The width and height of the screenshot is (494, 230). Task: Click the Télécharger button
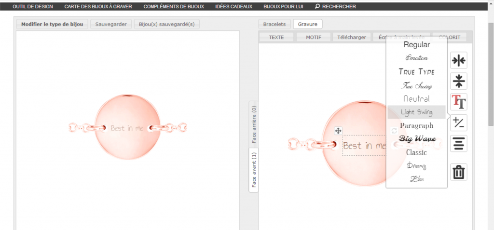352,37
